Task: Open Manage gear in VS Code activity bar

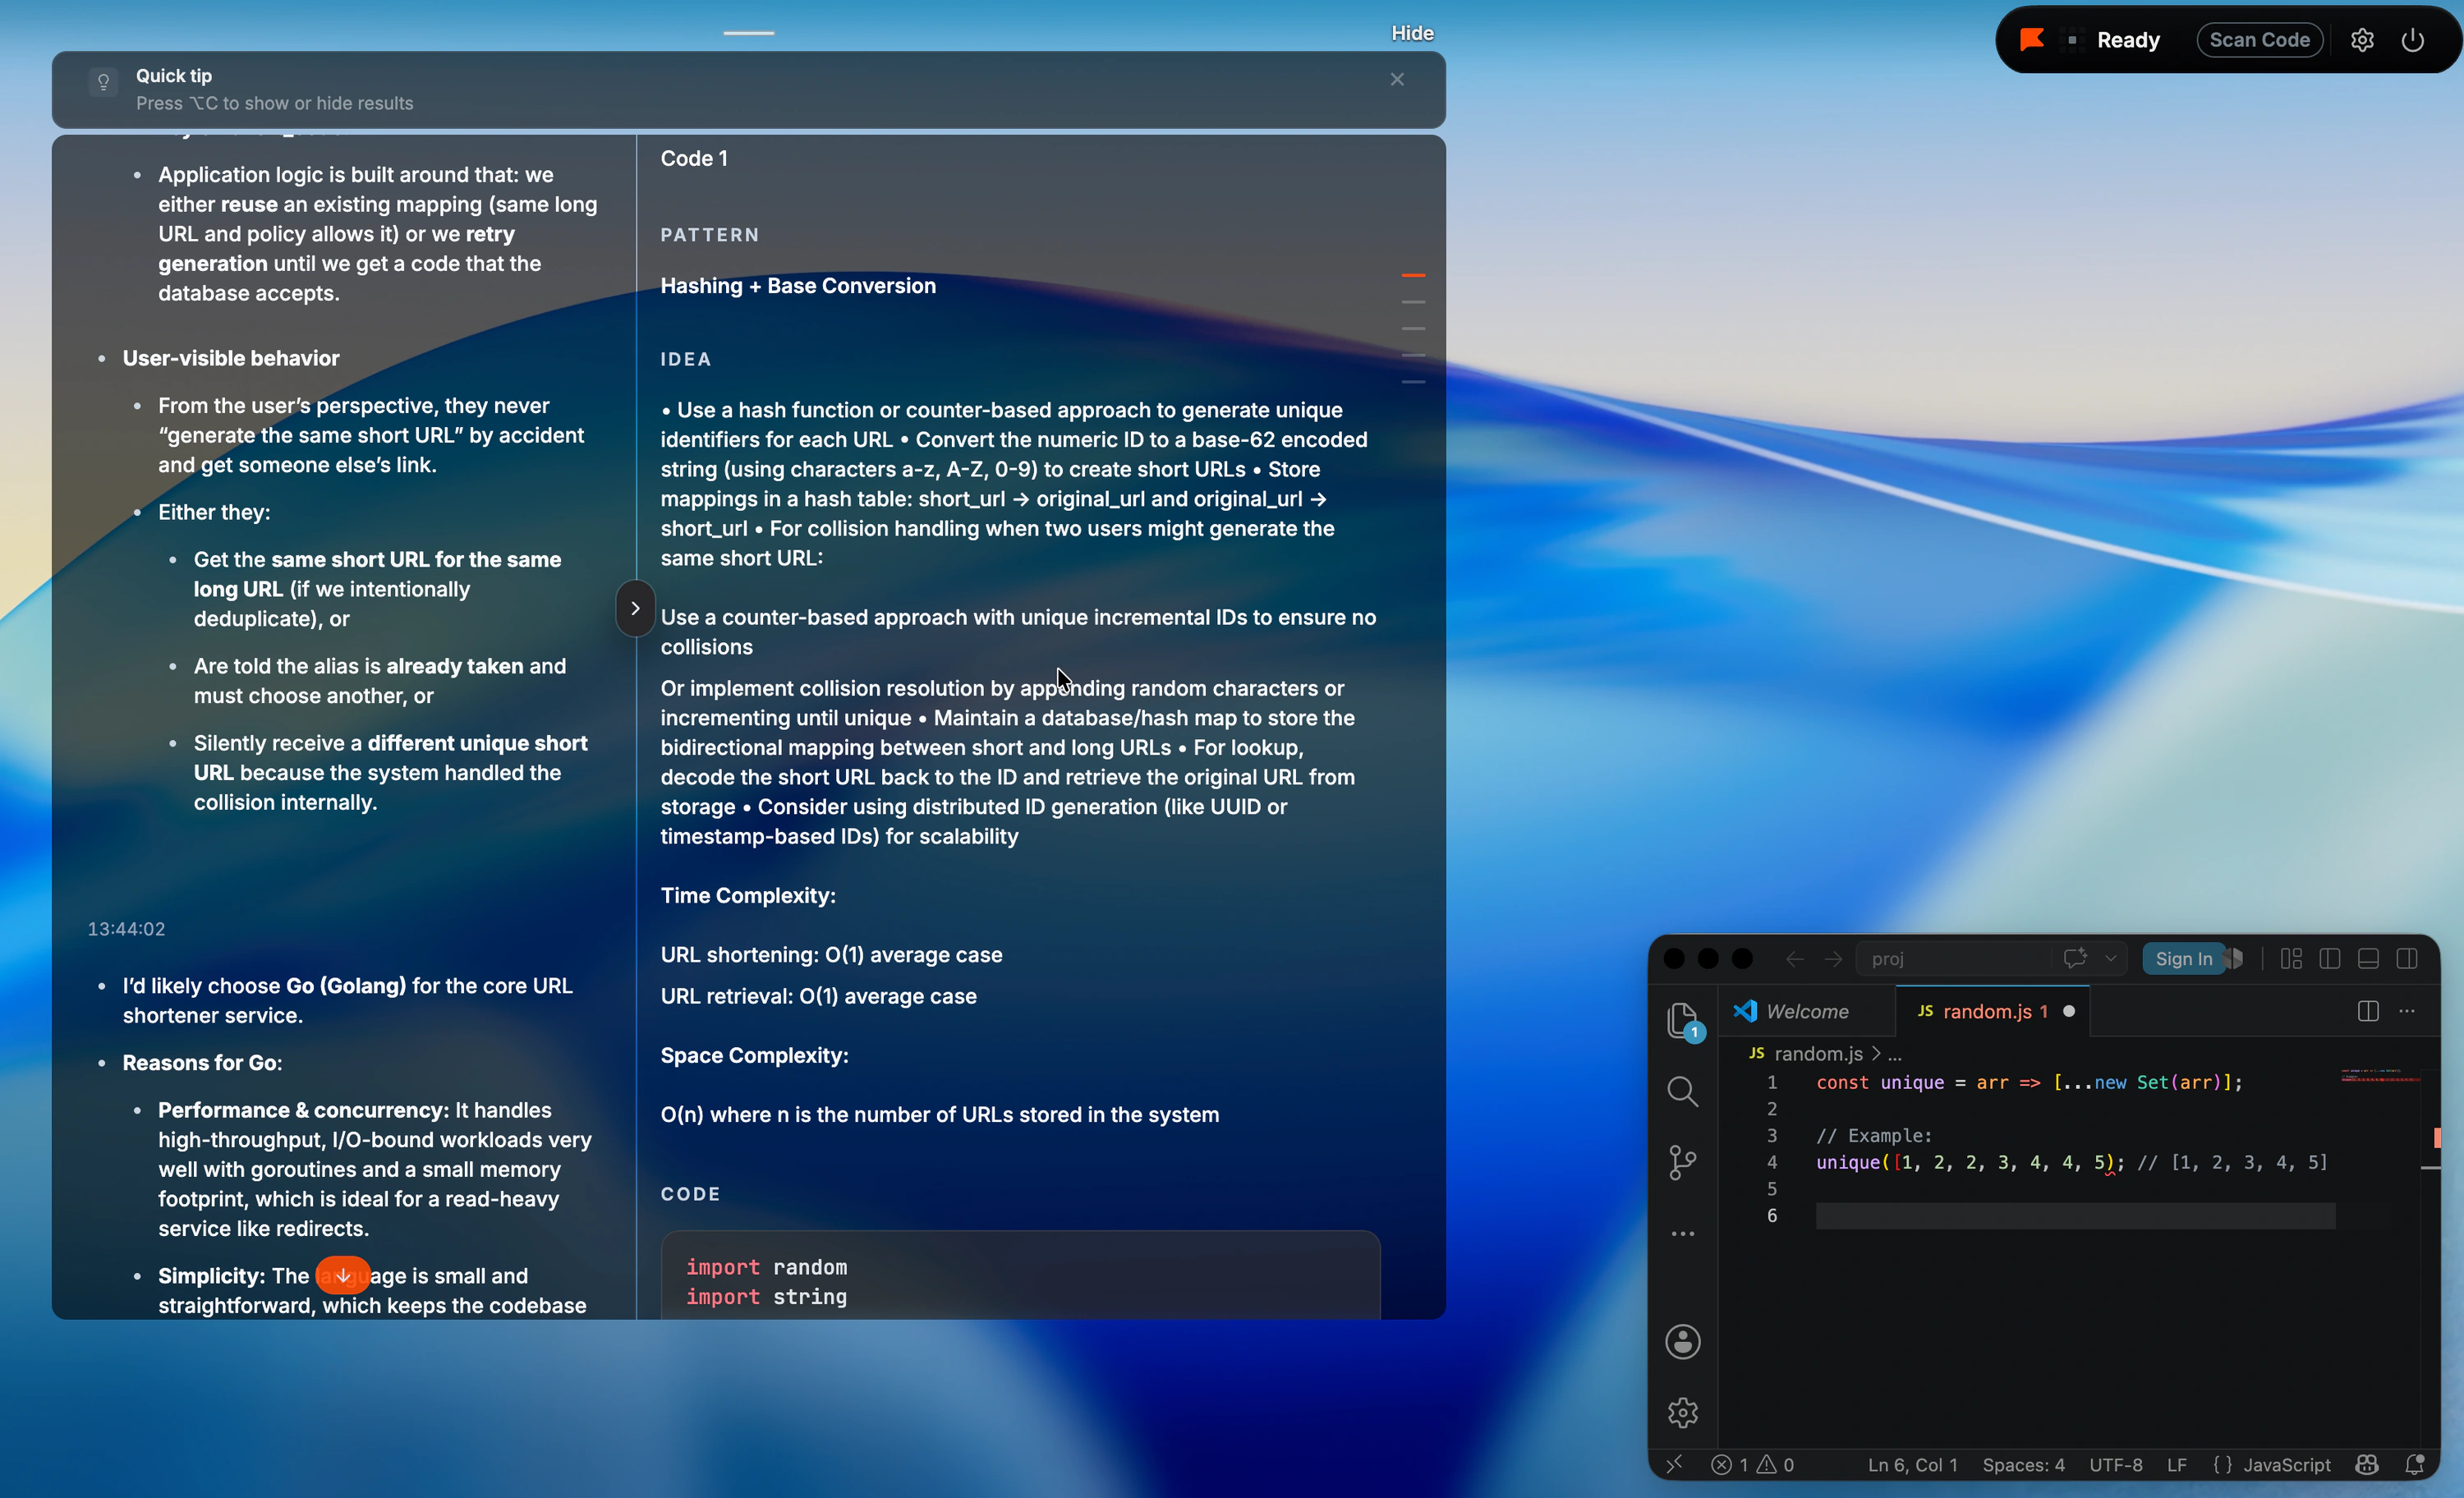Action: (x=1683, y=1413)
